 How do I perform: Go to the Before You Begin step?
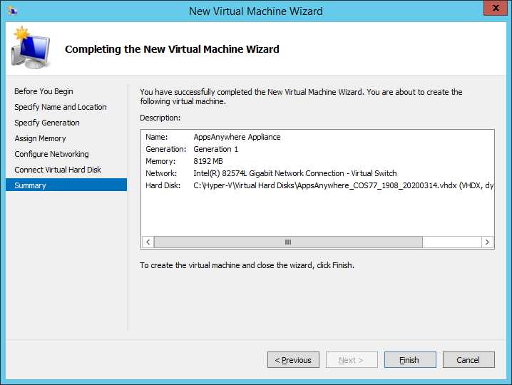coord(43,91)
